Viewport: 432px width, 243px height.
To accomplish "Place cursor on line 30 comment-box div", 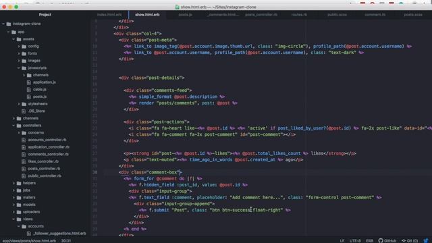I will point(150,172).
